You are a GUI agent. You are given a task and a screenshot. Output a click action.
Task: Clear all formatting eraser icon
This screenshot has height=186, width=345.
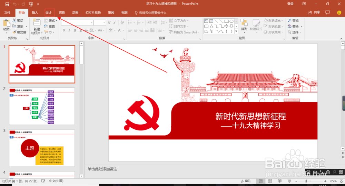[122, 22]
